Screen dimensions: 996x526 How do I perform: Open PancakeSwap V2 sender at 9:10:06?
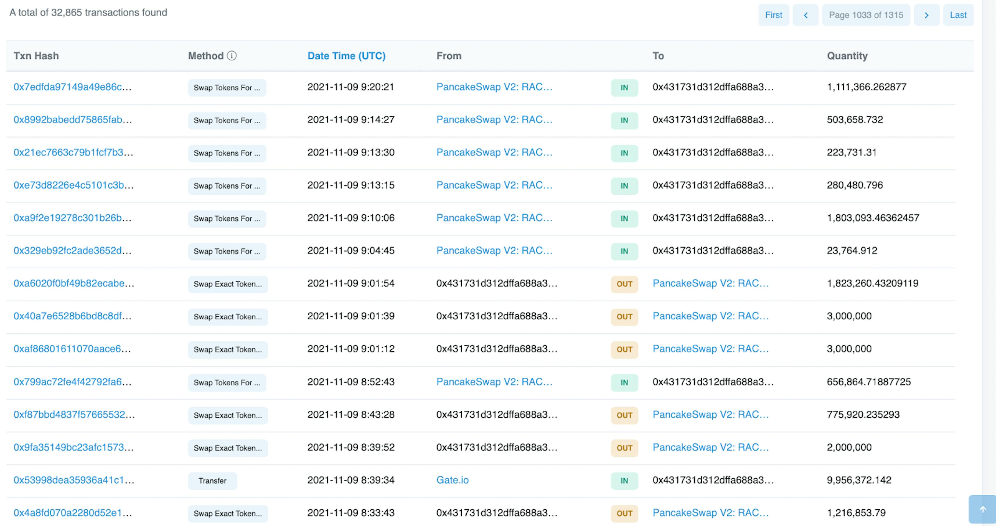495,218
